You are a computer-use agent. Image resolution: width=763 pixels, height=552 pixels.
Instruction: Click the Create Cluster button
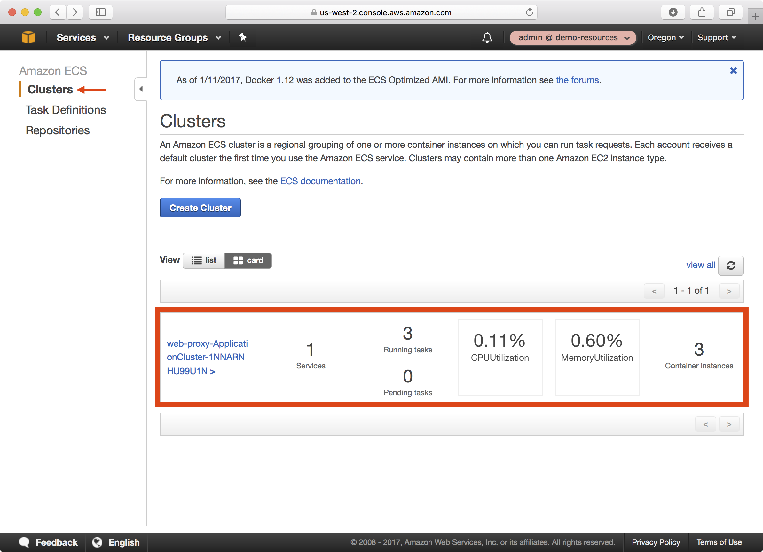click(200, 208)
